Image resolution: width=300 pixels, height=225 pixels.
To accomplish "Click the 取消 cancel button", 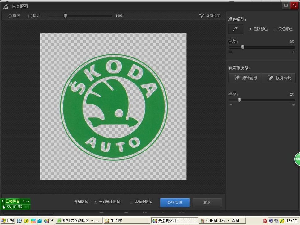I will pos(207,202).
